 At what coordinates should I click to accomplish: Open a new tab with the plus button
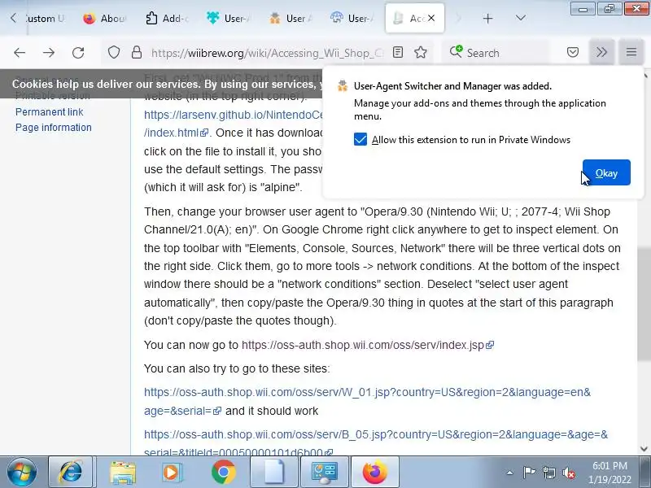487,18
